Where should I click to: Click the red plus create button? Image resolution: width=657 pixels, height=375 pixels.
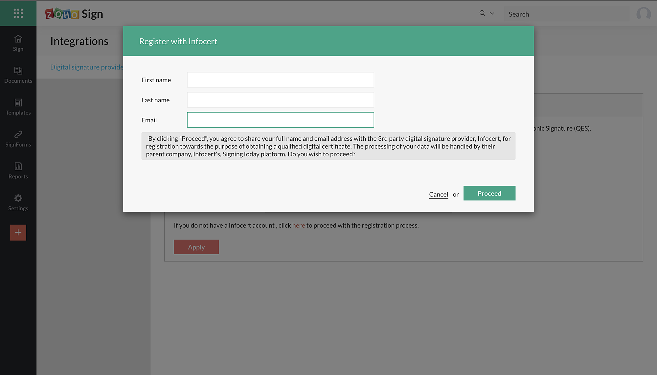pos(18,233)
